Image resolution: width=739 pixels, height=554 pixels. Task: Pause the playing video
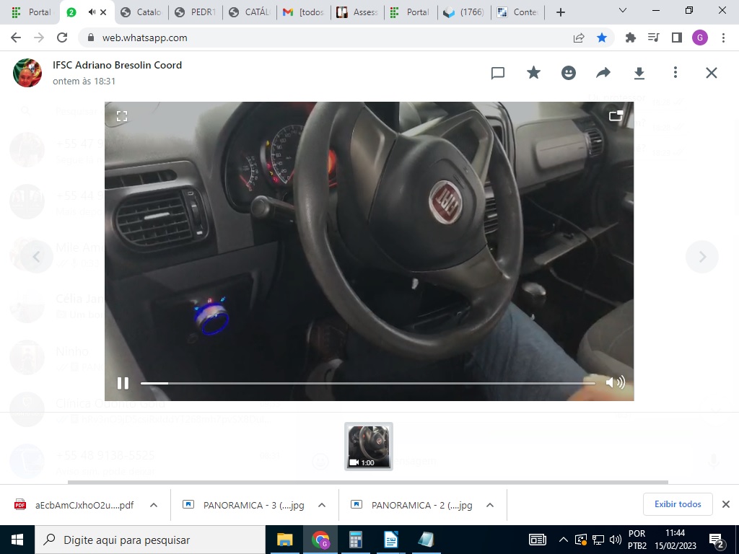123,383
